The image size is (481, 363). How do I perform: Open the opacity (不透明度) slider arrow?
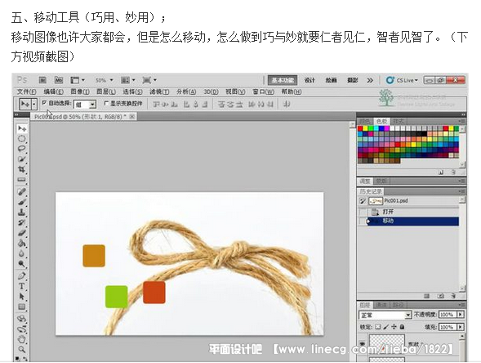click(461, 315)
